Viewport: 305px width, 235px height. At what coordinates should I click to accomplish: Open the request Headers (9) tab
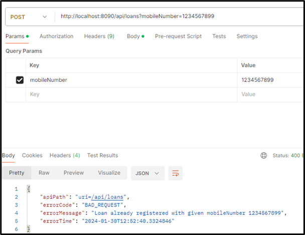pos(99,37)
